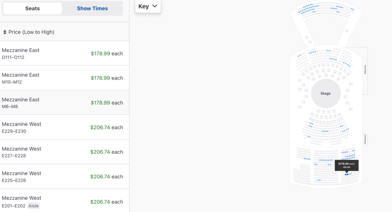Choose Mezzanine West E225–E226 seats
Image resolution: width=392 pixels, height=212 pixels.
pyautogui.click(x=62, y=176)
